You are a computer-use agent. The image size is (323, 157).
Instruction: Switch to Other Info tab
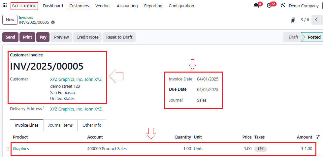pyautogui.click(x=92, y=125)
